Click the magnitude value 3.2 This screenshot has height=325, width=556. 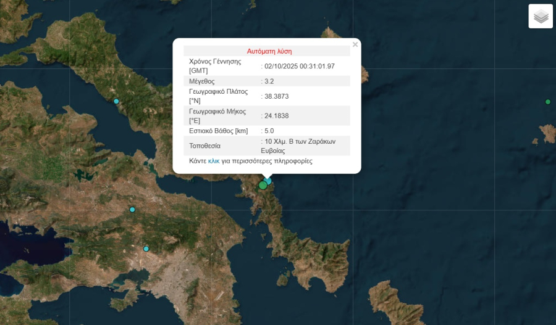271,81
